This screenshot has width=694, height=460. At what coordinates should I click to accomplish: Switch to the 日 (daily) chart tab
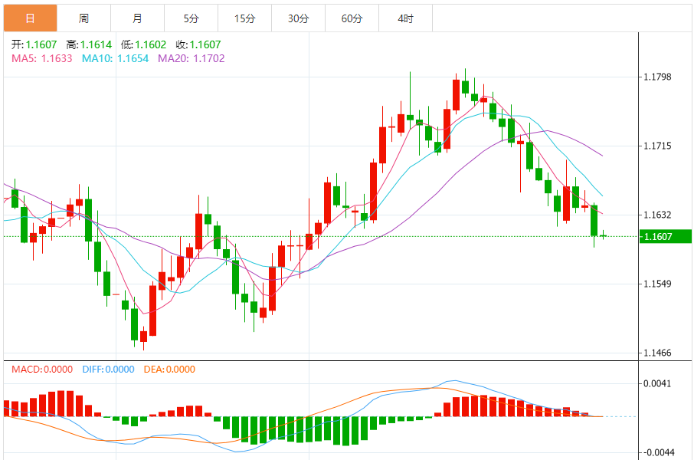[x=30, y=18]
